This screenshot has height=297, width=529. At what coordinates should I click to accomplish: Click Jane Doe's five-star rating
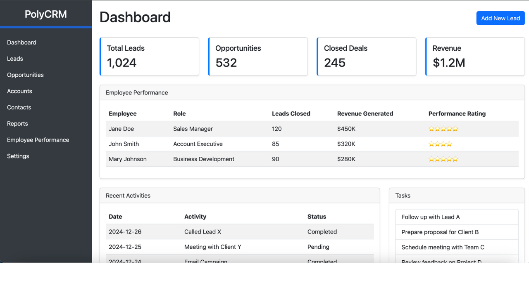point(443,129)
